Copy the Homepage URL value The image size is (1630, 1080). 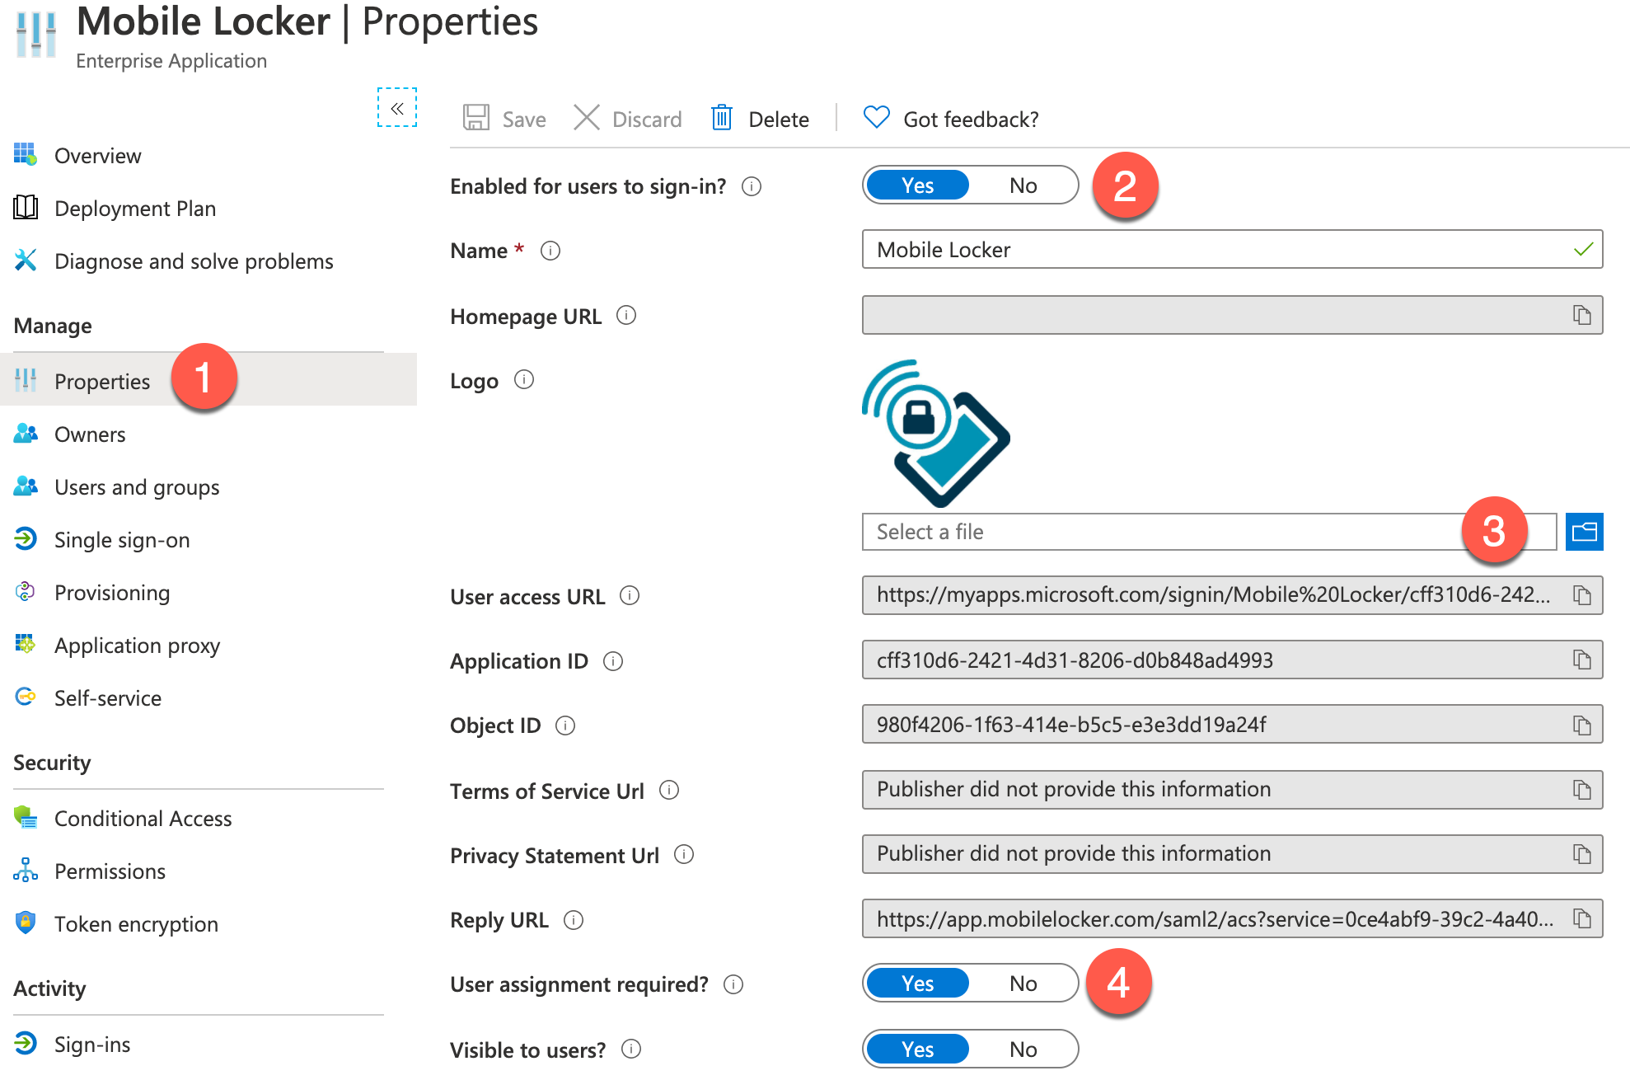click(x=1581, y=315)
